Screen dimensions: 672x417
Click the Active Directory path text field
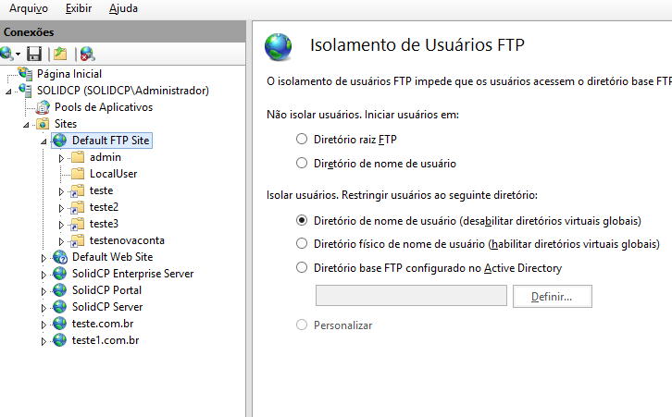coord(411,295)
